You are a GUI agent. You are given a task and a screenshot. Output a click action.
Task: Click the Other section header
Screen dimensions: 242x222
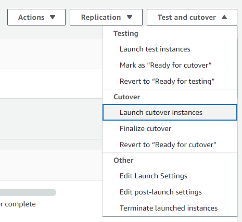pyautogui.click(x=123, y=160)
